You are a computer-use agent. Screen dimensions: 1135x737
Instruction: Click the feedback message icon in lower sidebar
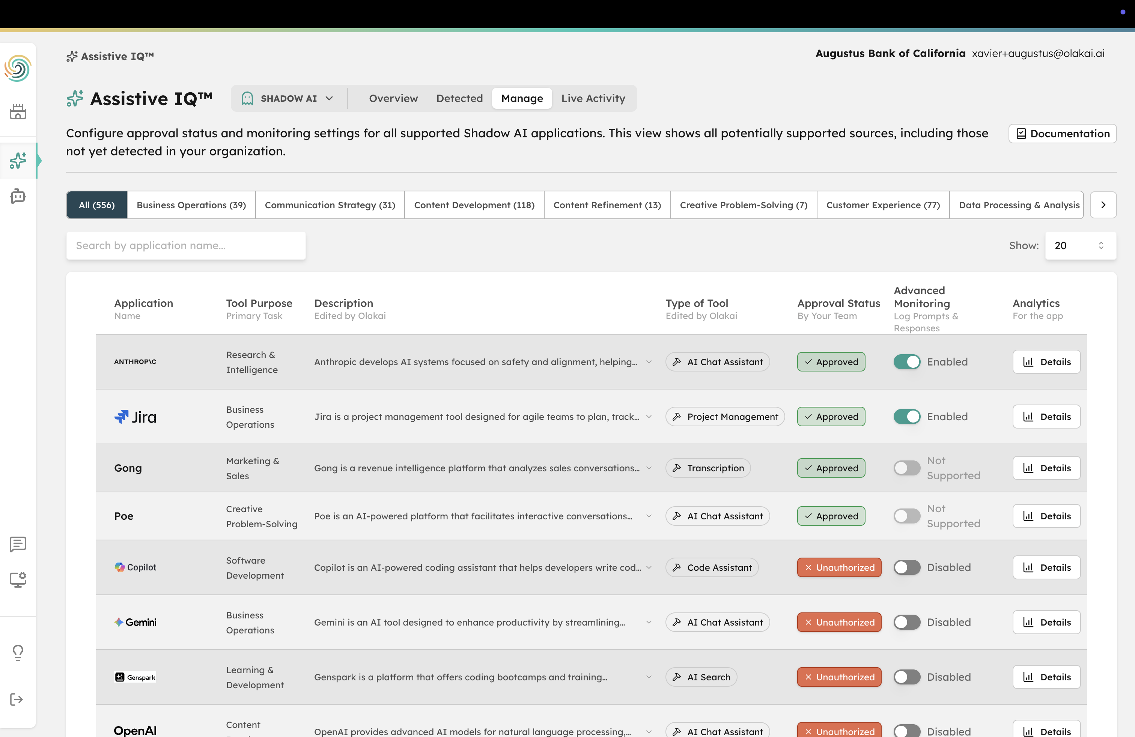(18, 544)
